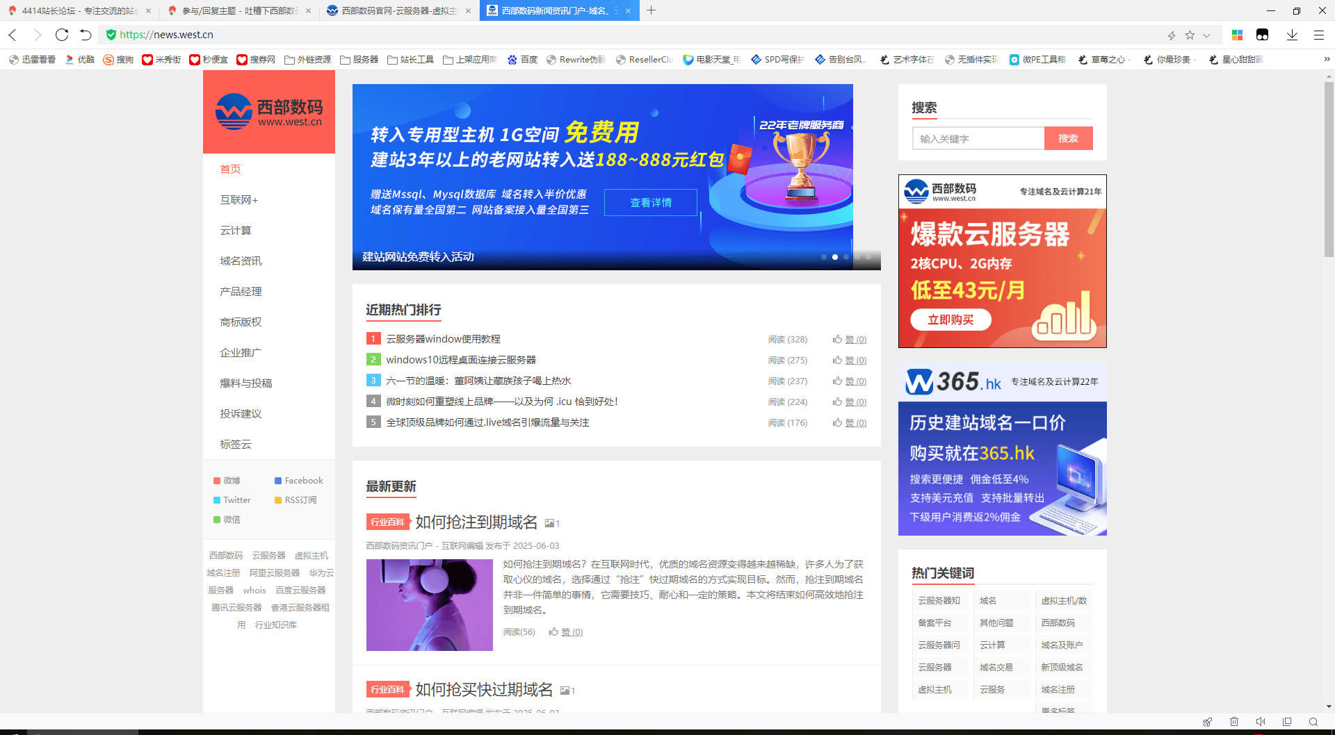The height and width of the screenshot is (735, 1335).
Task: Switch to the 参与/回复主题 tab
Action: pos(238,10)
